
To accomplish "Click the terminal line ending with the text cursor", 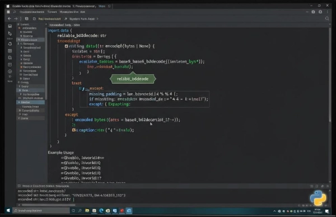I will [46, 200].
